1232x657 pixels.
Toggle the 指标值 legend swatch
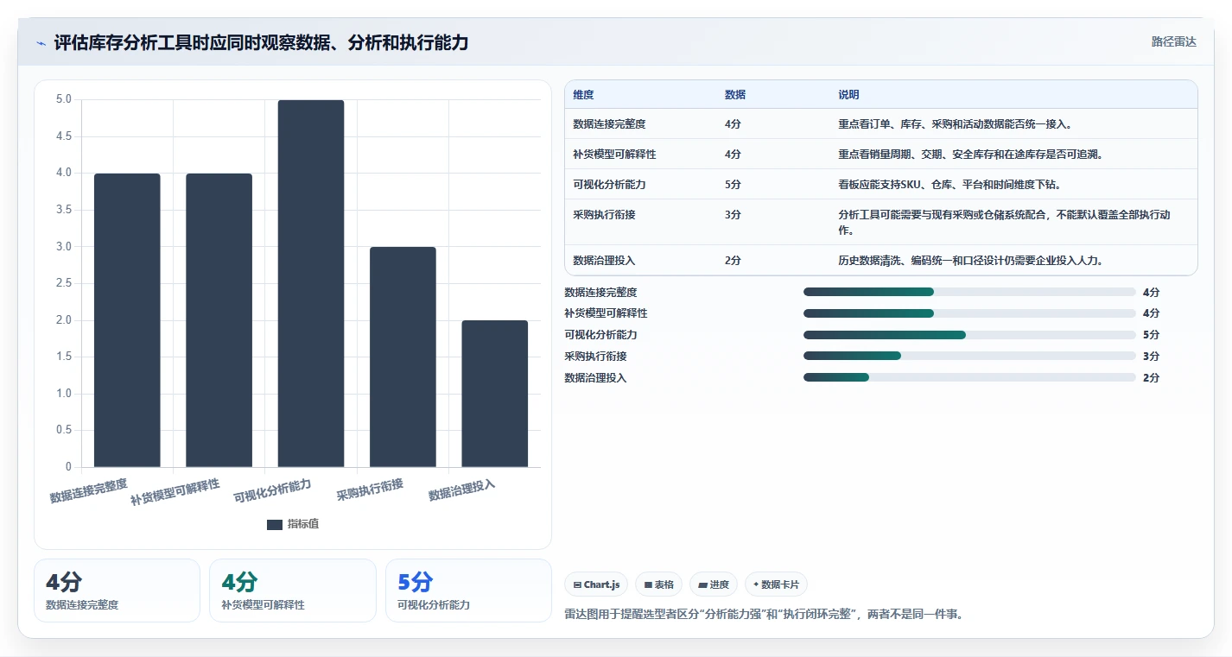(x=275, y=524)
